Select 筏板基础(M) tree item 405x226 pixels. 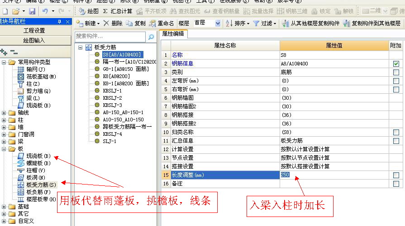coord(37,76)
